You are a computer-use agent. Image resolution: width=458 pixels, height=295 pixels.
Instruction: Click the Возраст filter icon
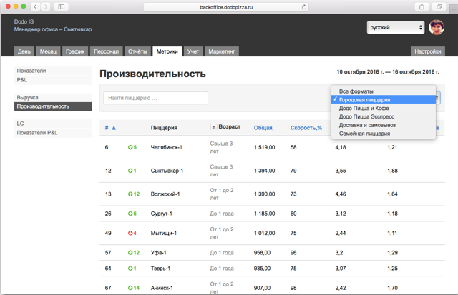(213, 127)
